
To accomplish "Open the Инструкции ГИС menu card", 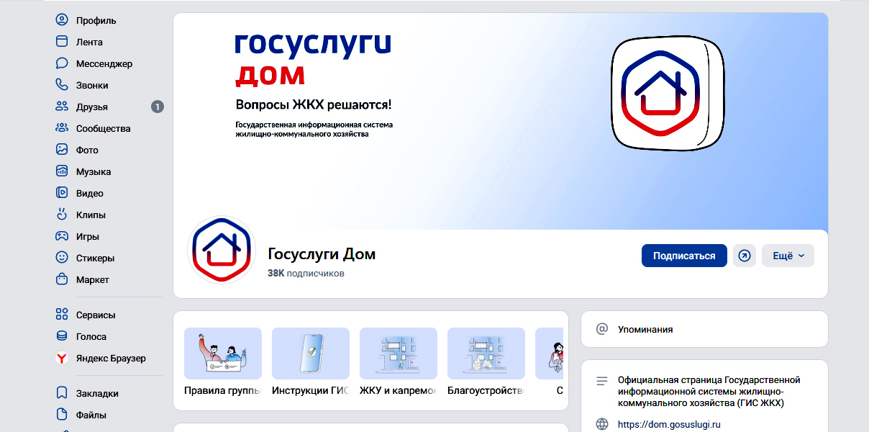I will click(311, 362).
